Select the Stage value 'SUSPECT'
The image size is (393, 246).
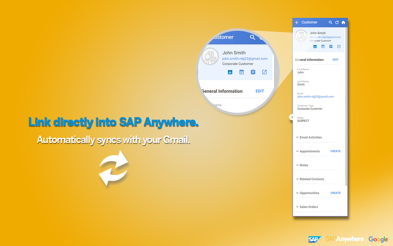[303, 121]
